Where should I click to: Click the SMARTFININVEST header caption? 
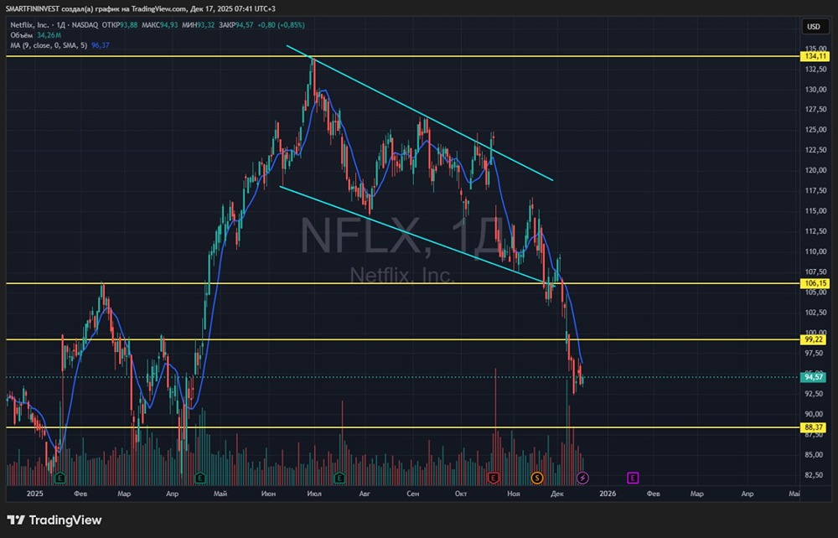(x=141, y=9)
